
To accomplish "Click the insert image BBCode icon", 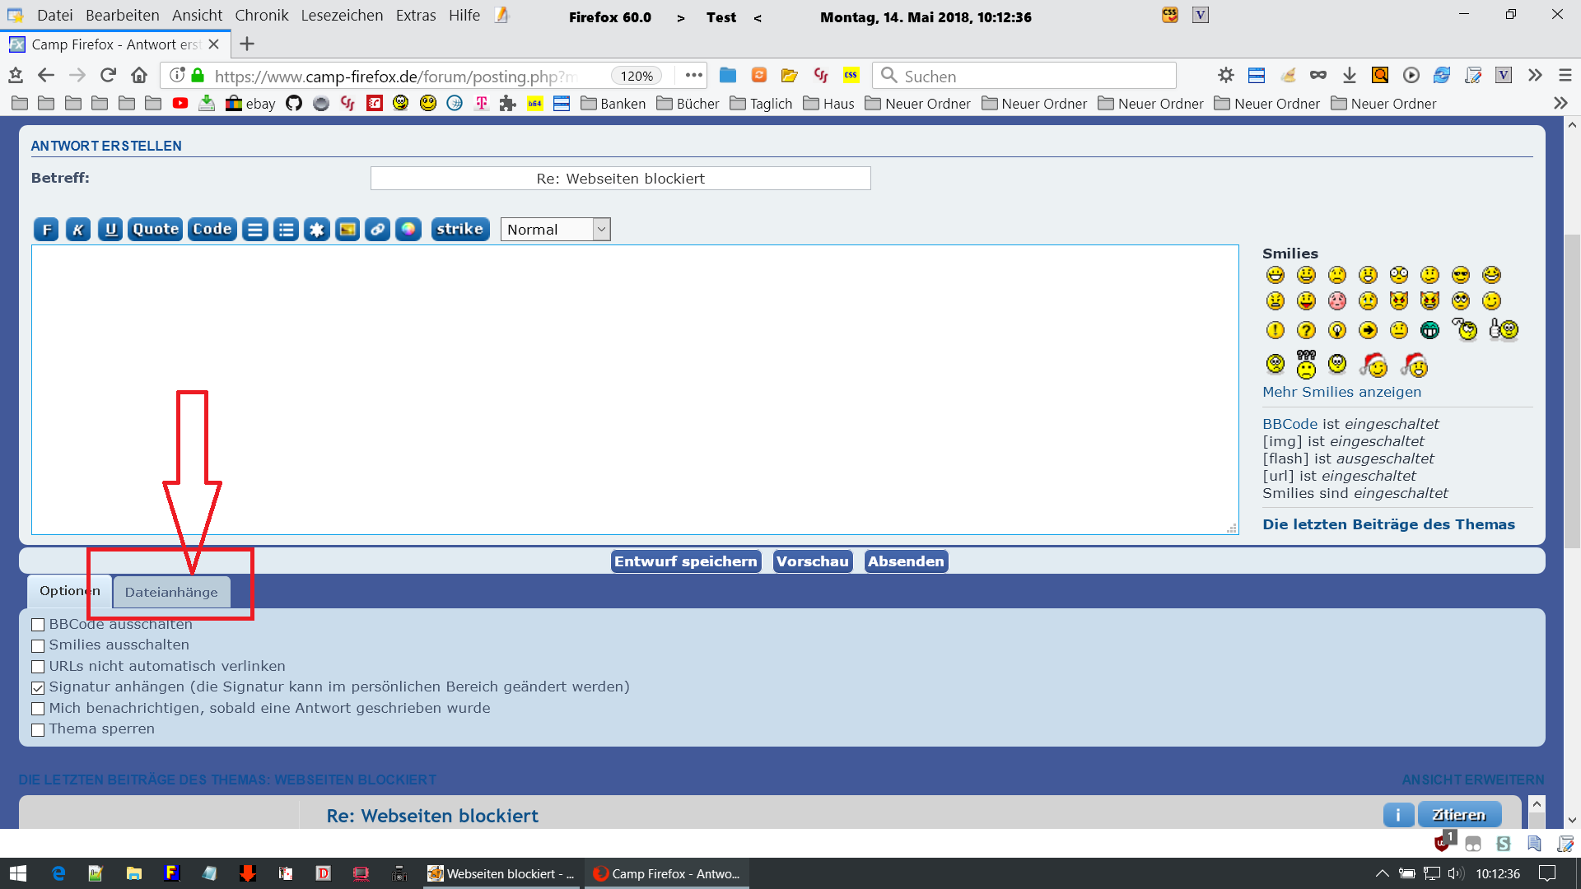I will (347, 230).
